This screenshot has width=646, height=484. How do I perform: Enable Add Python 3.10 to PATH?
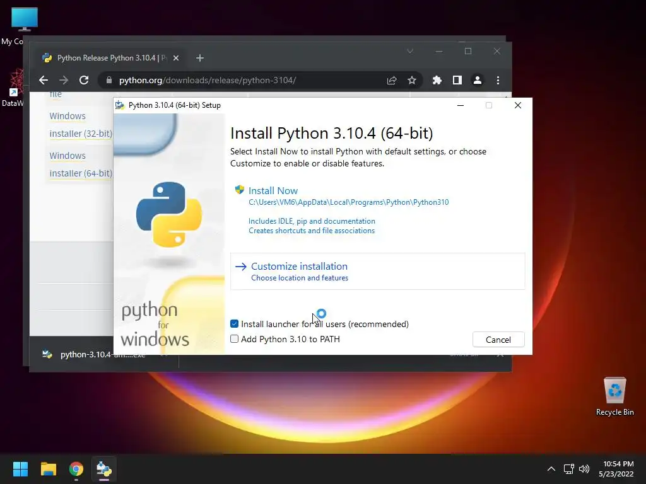click(x=235, y=339)
